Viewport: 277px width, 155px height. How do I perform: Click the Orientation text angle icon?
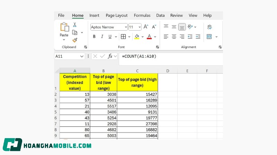click(x=190, y=27)
